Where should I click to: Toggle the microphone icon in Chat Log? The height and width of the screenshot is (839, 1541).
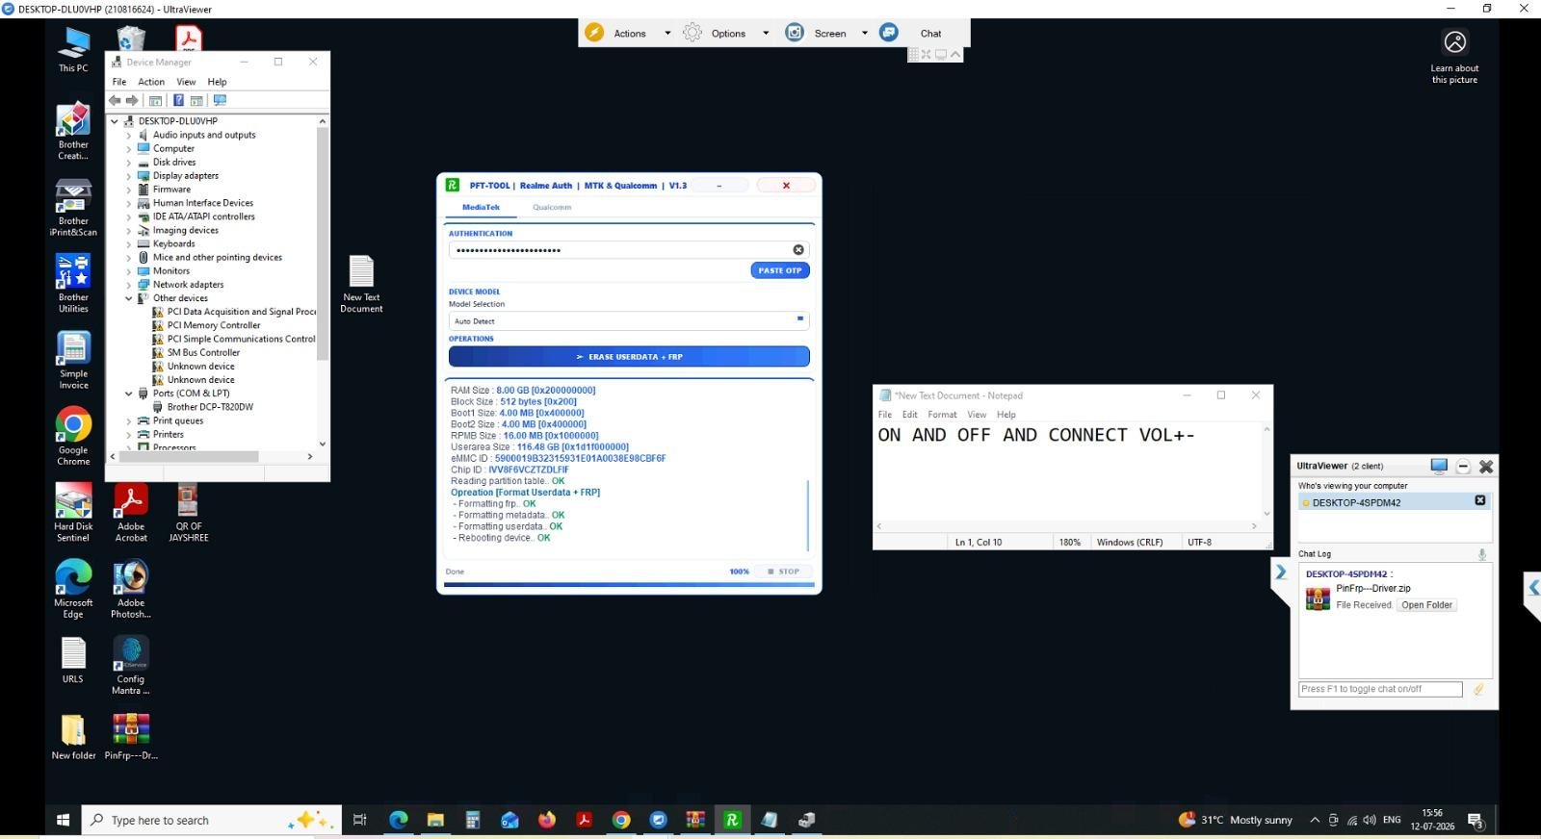coord(1482,554)
